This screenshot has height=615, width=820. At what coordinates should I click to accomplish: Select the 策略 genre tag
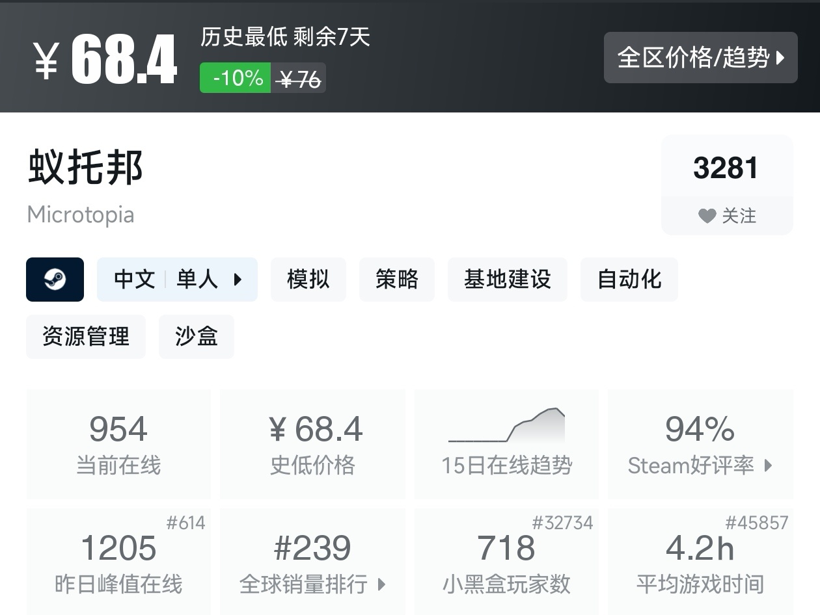click(x=397, y=280)
